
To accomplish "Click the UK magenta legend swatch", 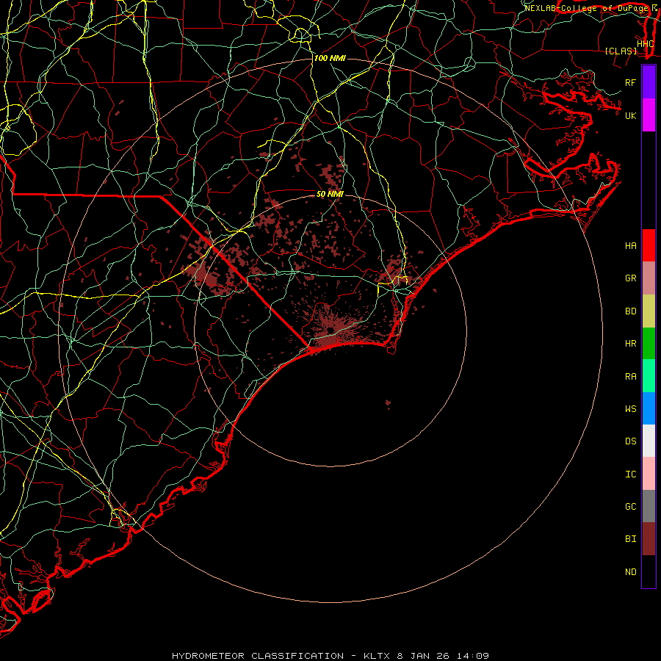I will (649, 115).
